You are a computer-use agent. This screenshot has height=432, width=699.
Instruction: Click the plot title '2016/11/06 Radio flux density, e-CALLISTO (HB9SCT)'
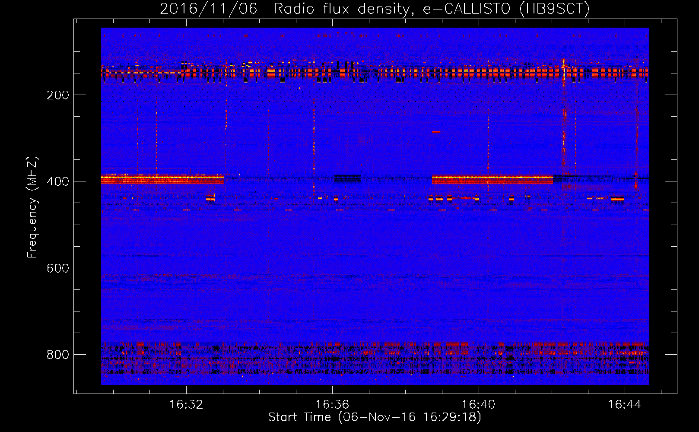click(x=375, y=9)
